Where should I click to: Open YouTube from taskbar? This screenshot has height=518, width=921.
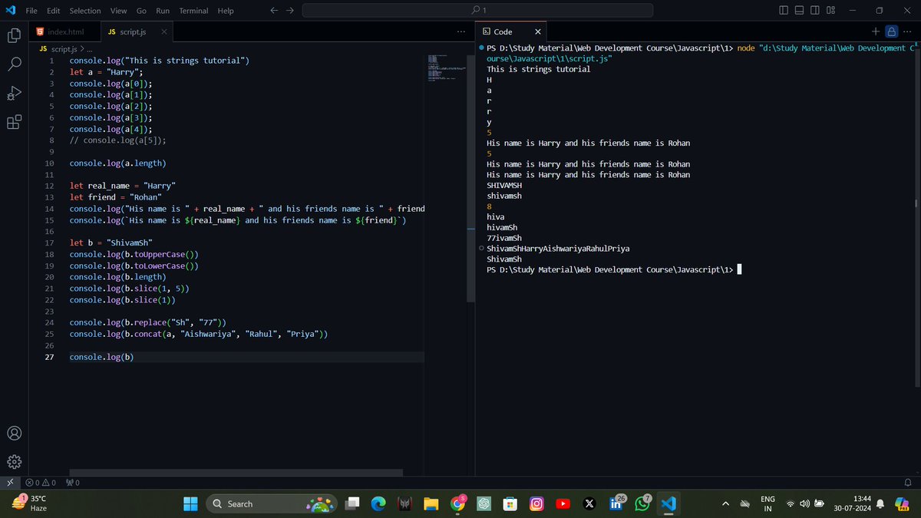click(563, 503)
